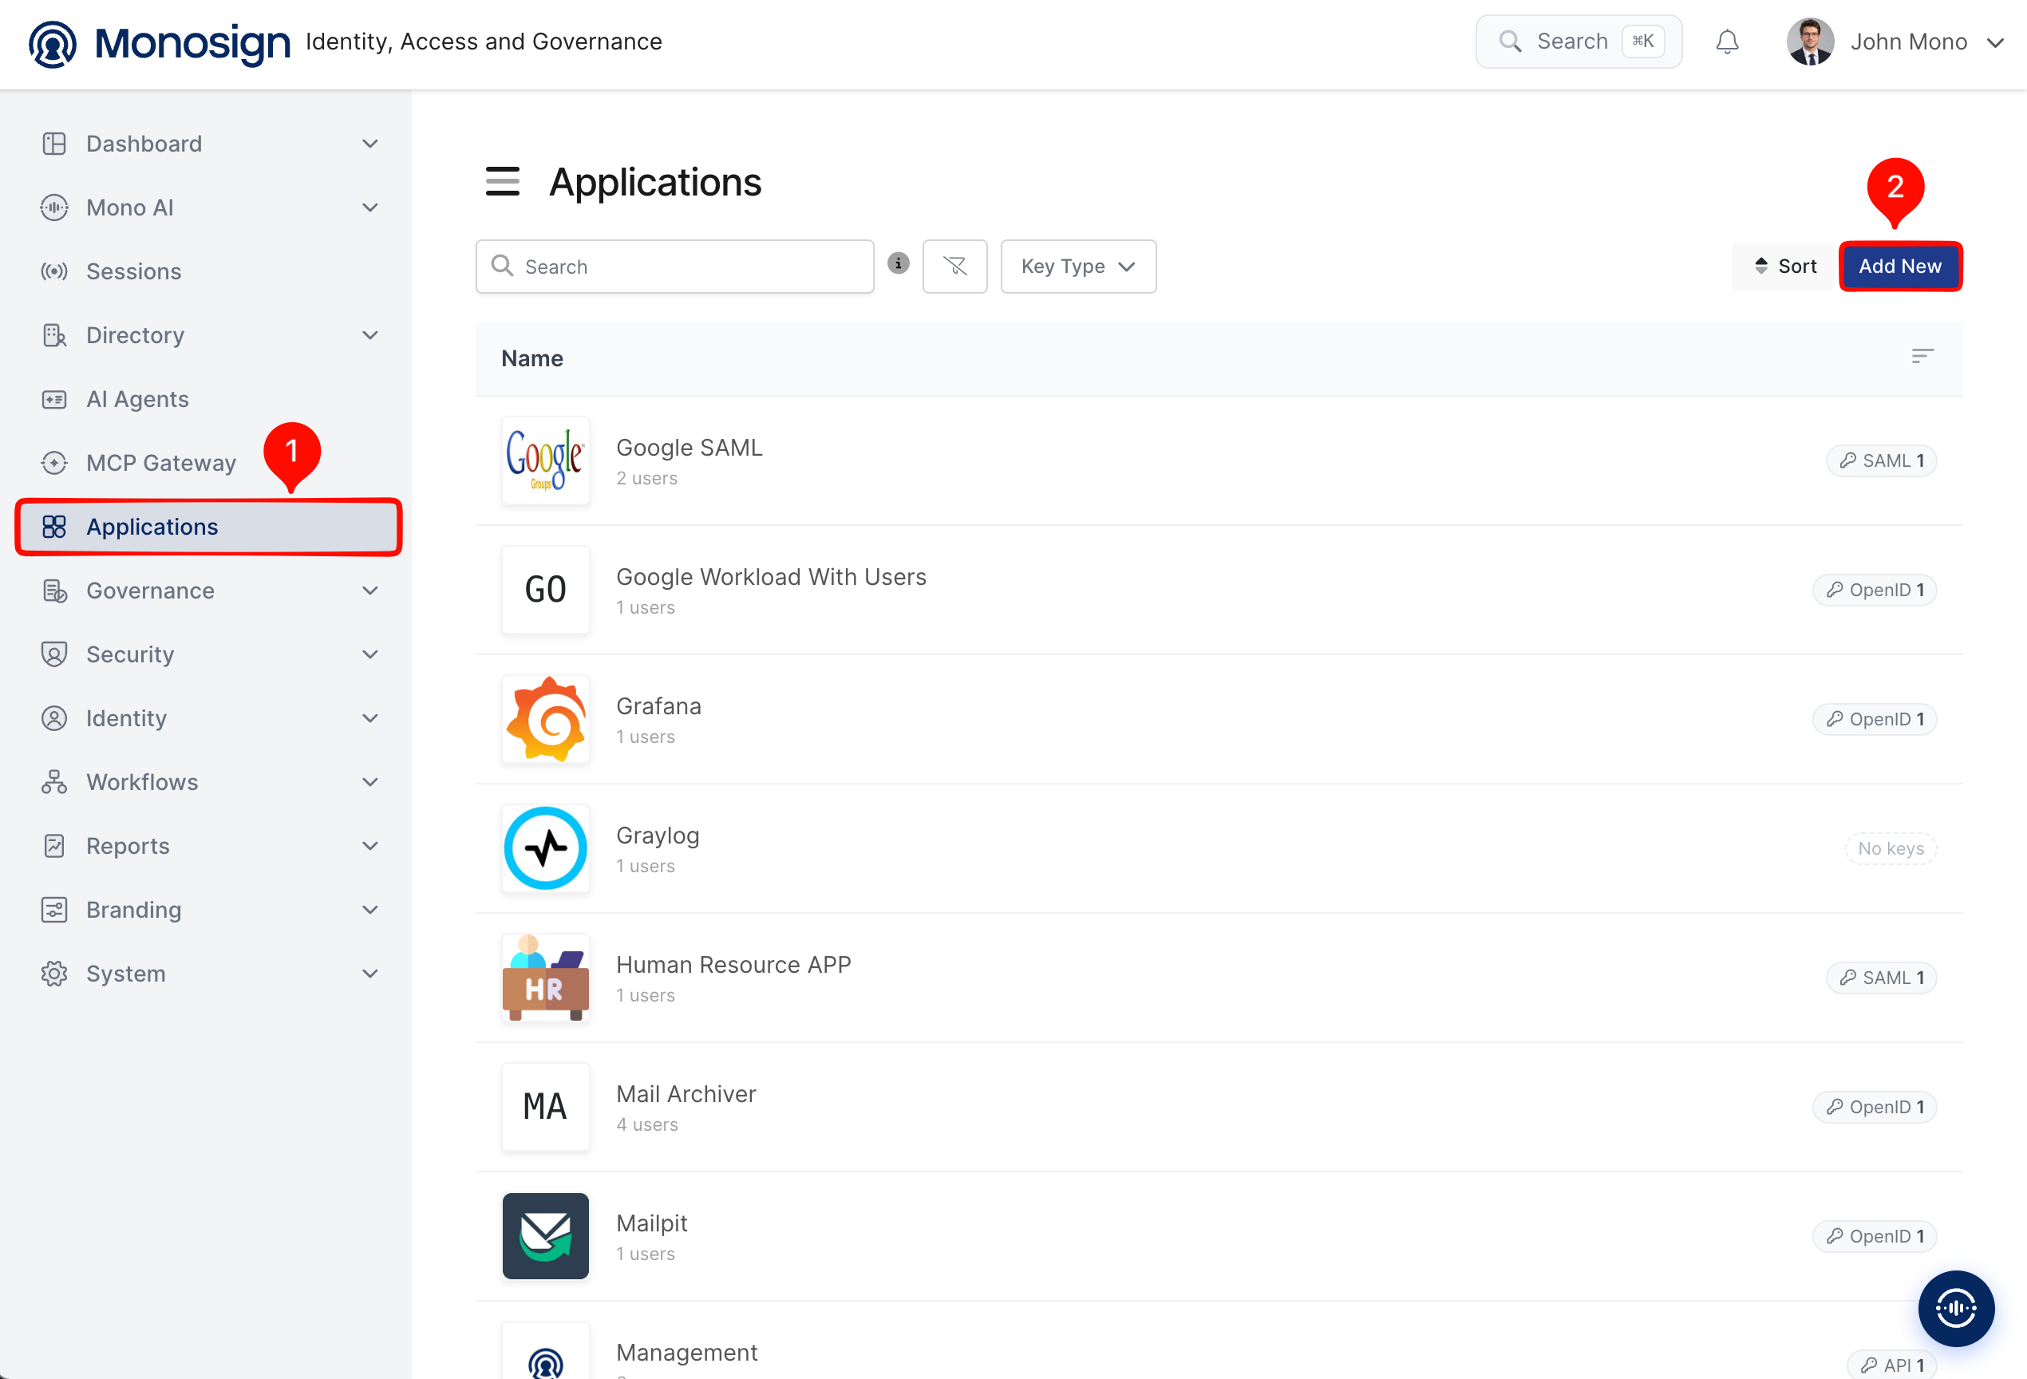Click the column sort icon in Name header
This screenshot has width=2027, height=1379.
click(x=1922, y=356)
